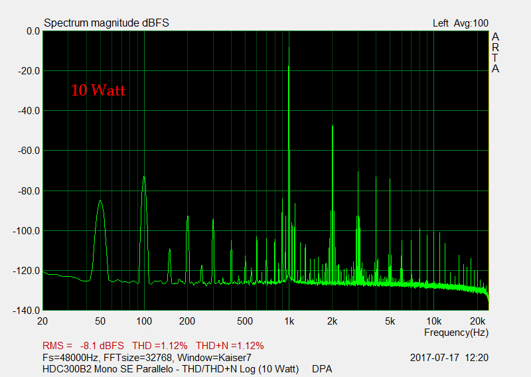Click the '-20.0' y-axis value
The width and height of the screenshot is (531, 377).
pyautogui.click(x=29, y=71)
